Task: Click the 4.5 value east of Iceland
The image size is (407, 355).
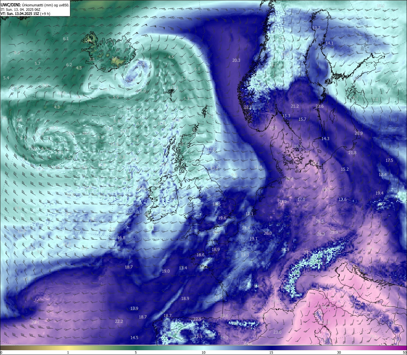Action: tap(171, 57)
